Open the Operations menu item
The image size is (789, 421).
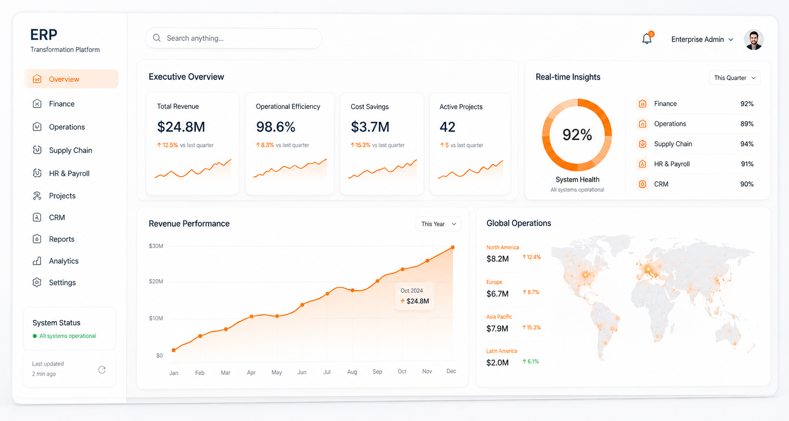[71, 127]
